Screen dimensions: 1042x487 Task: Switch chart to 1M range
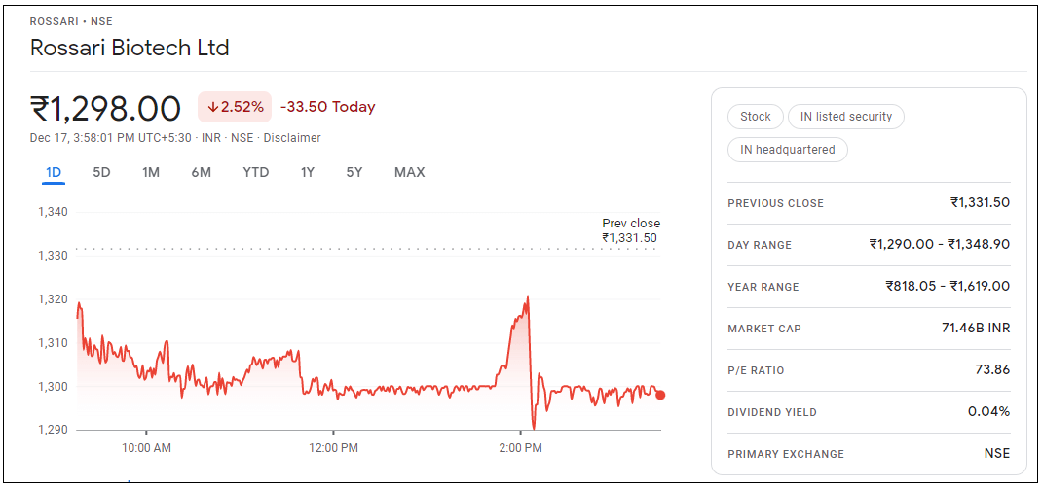coord(151,172)
